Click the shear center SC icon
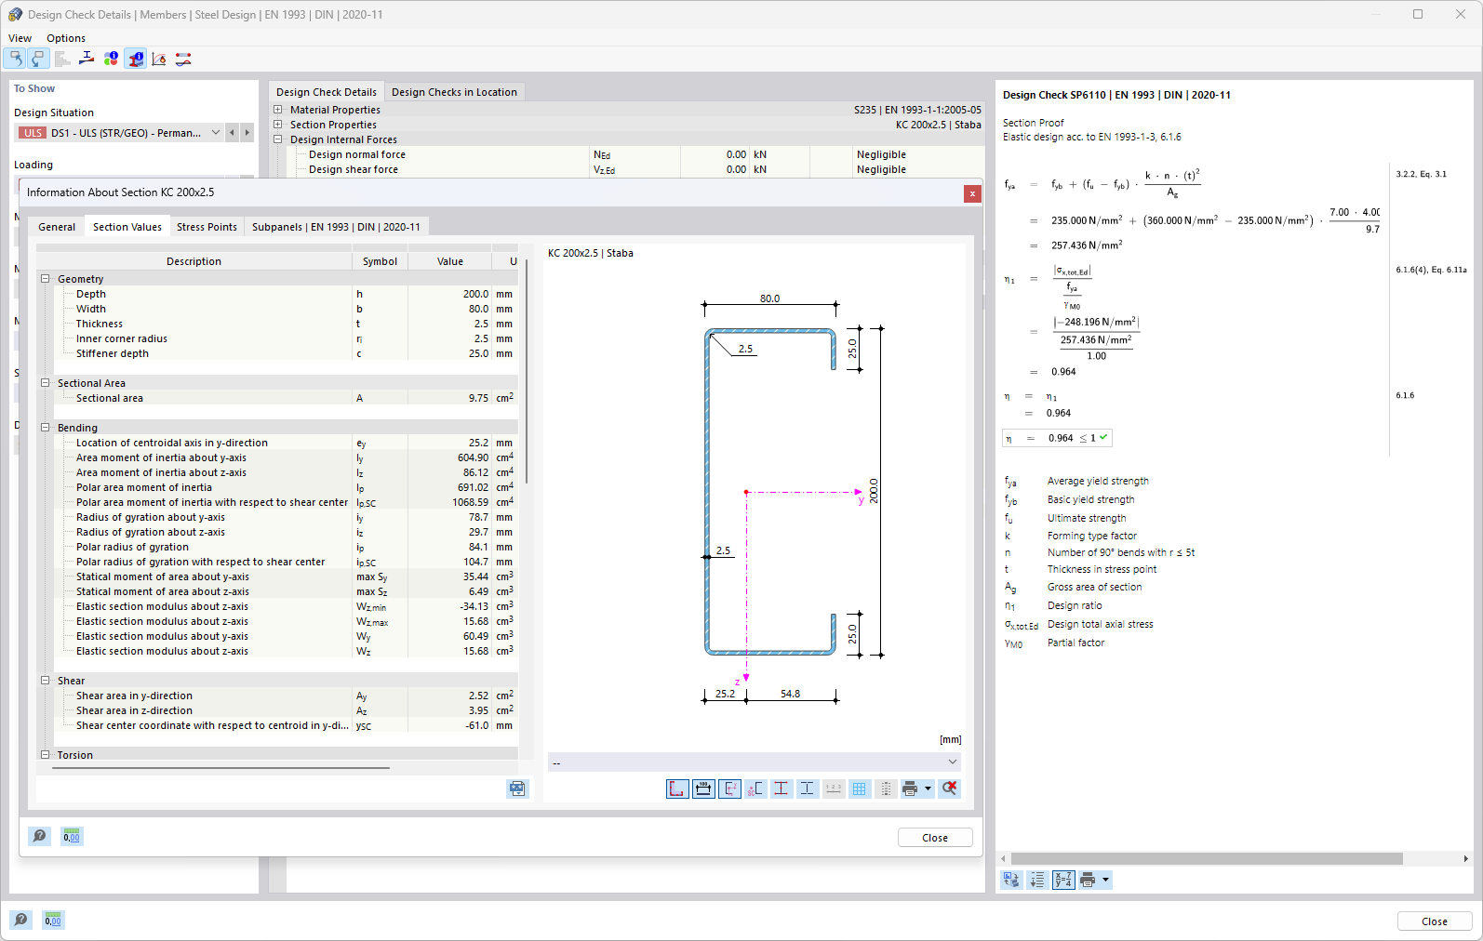The width and height of the screenshot is (1483, 941). 755,789
